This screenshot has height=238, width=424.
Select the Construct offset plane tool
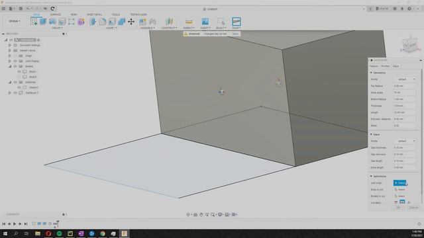click(x=170, y=22)
